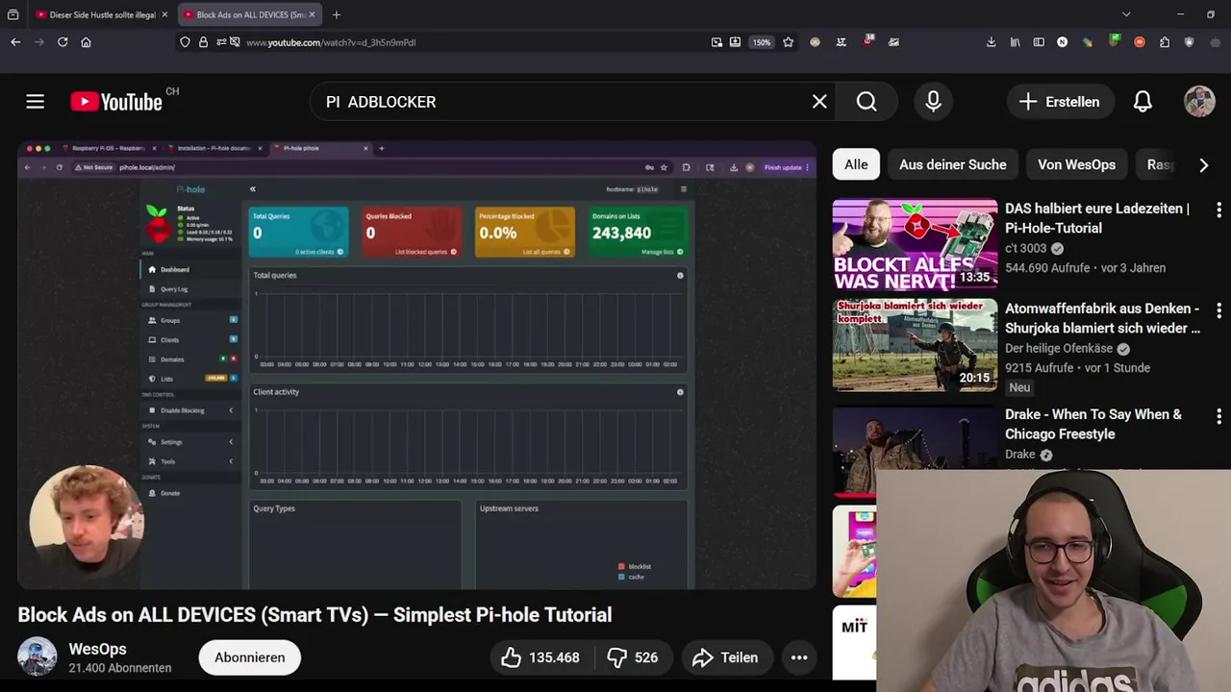Go back with browser back arrow

[15, 42]
